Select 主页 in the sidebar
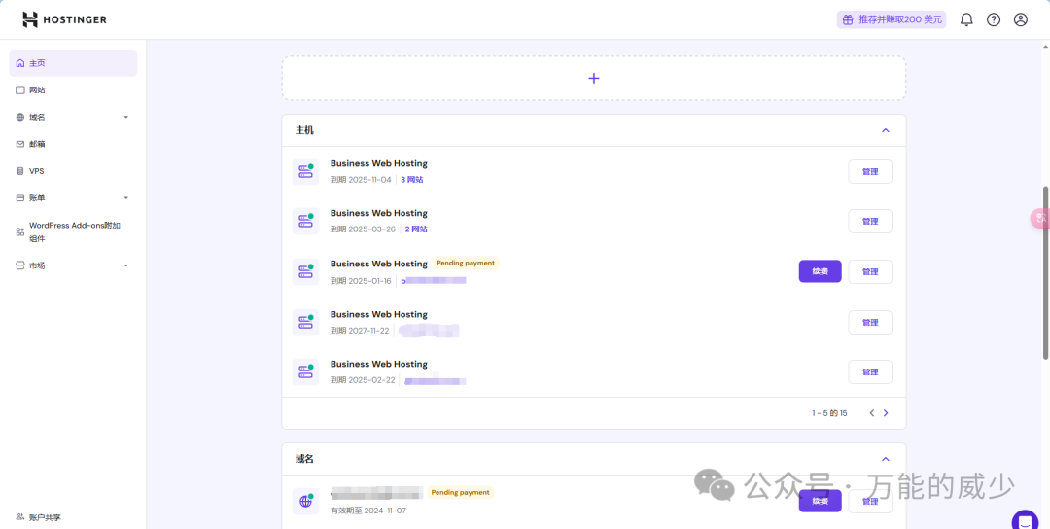Screen dimensions: 1050x529 73,63
